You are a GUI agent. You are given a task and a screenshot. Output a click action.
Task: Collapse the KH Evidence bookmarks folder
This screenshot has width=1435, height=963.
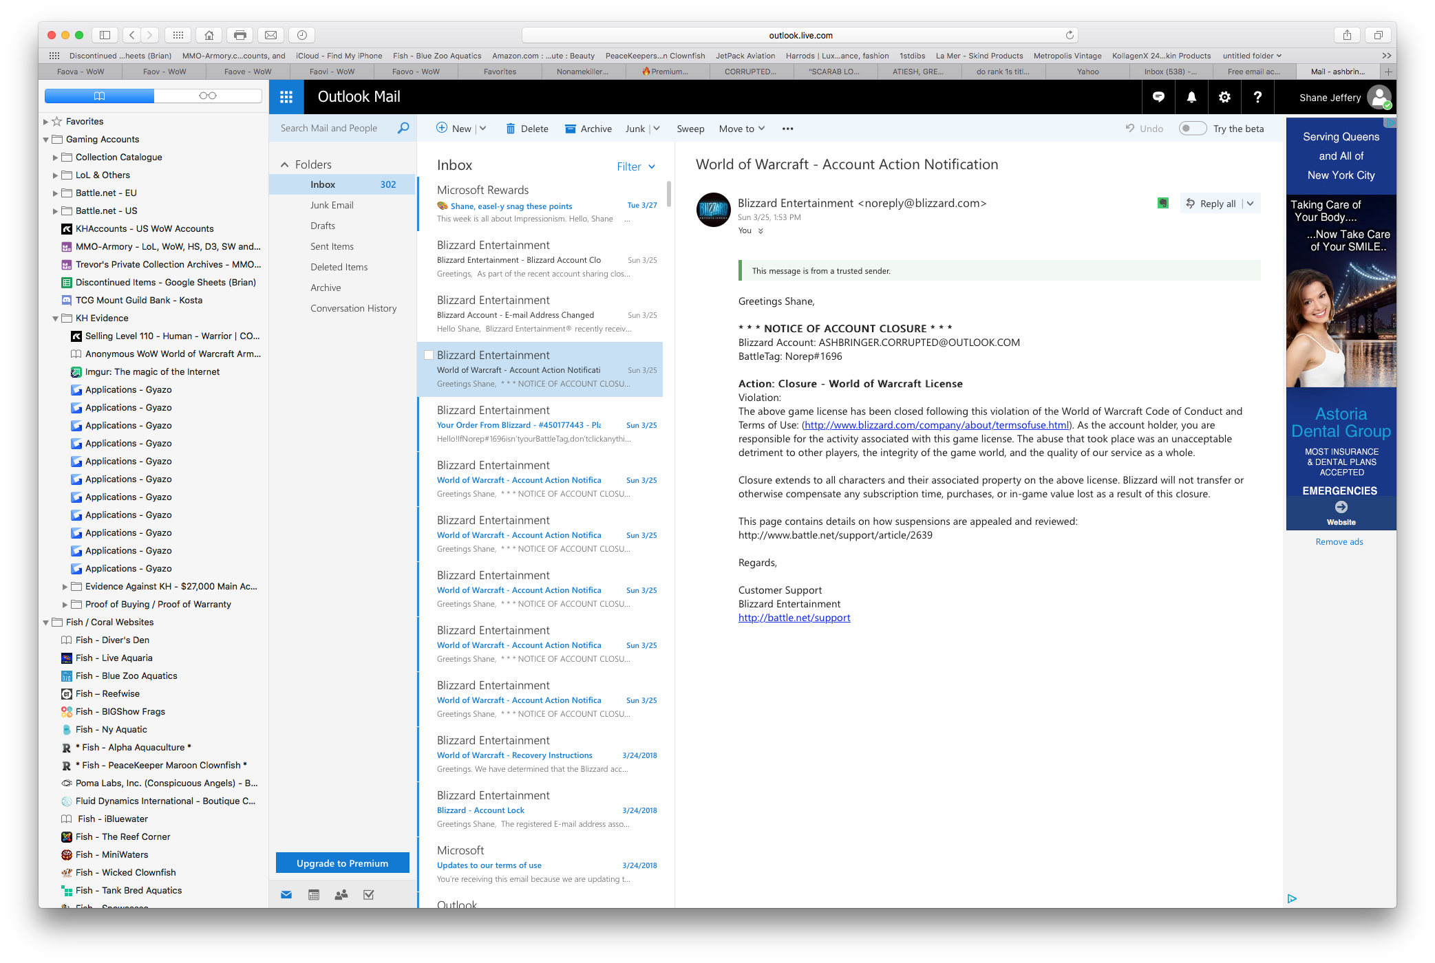tap(55, 318)
